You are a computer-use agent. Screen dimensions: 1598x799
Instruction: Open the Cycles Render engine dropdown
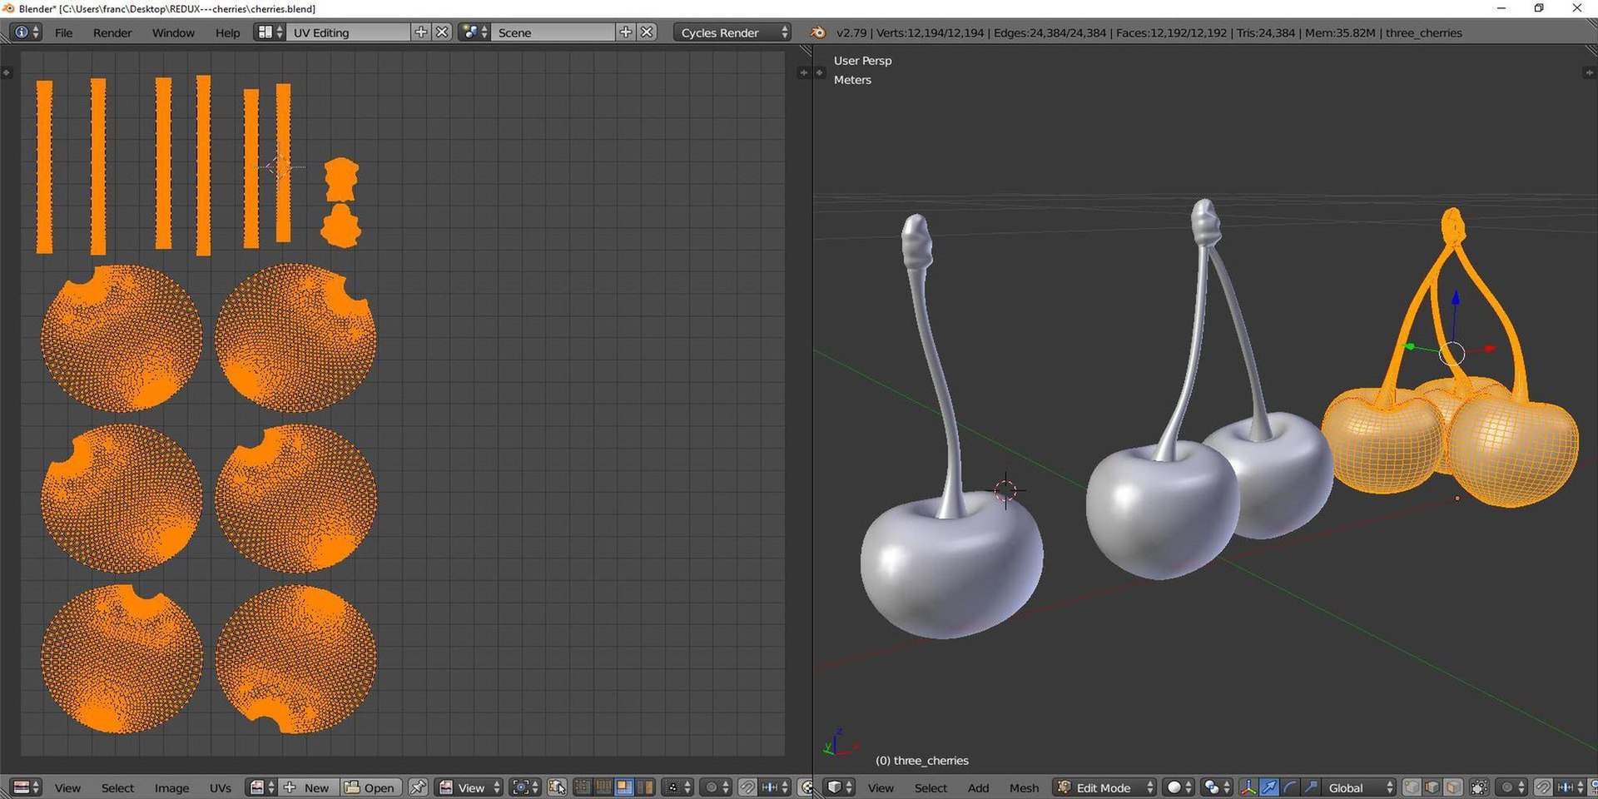coord(732,32)
